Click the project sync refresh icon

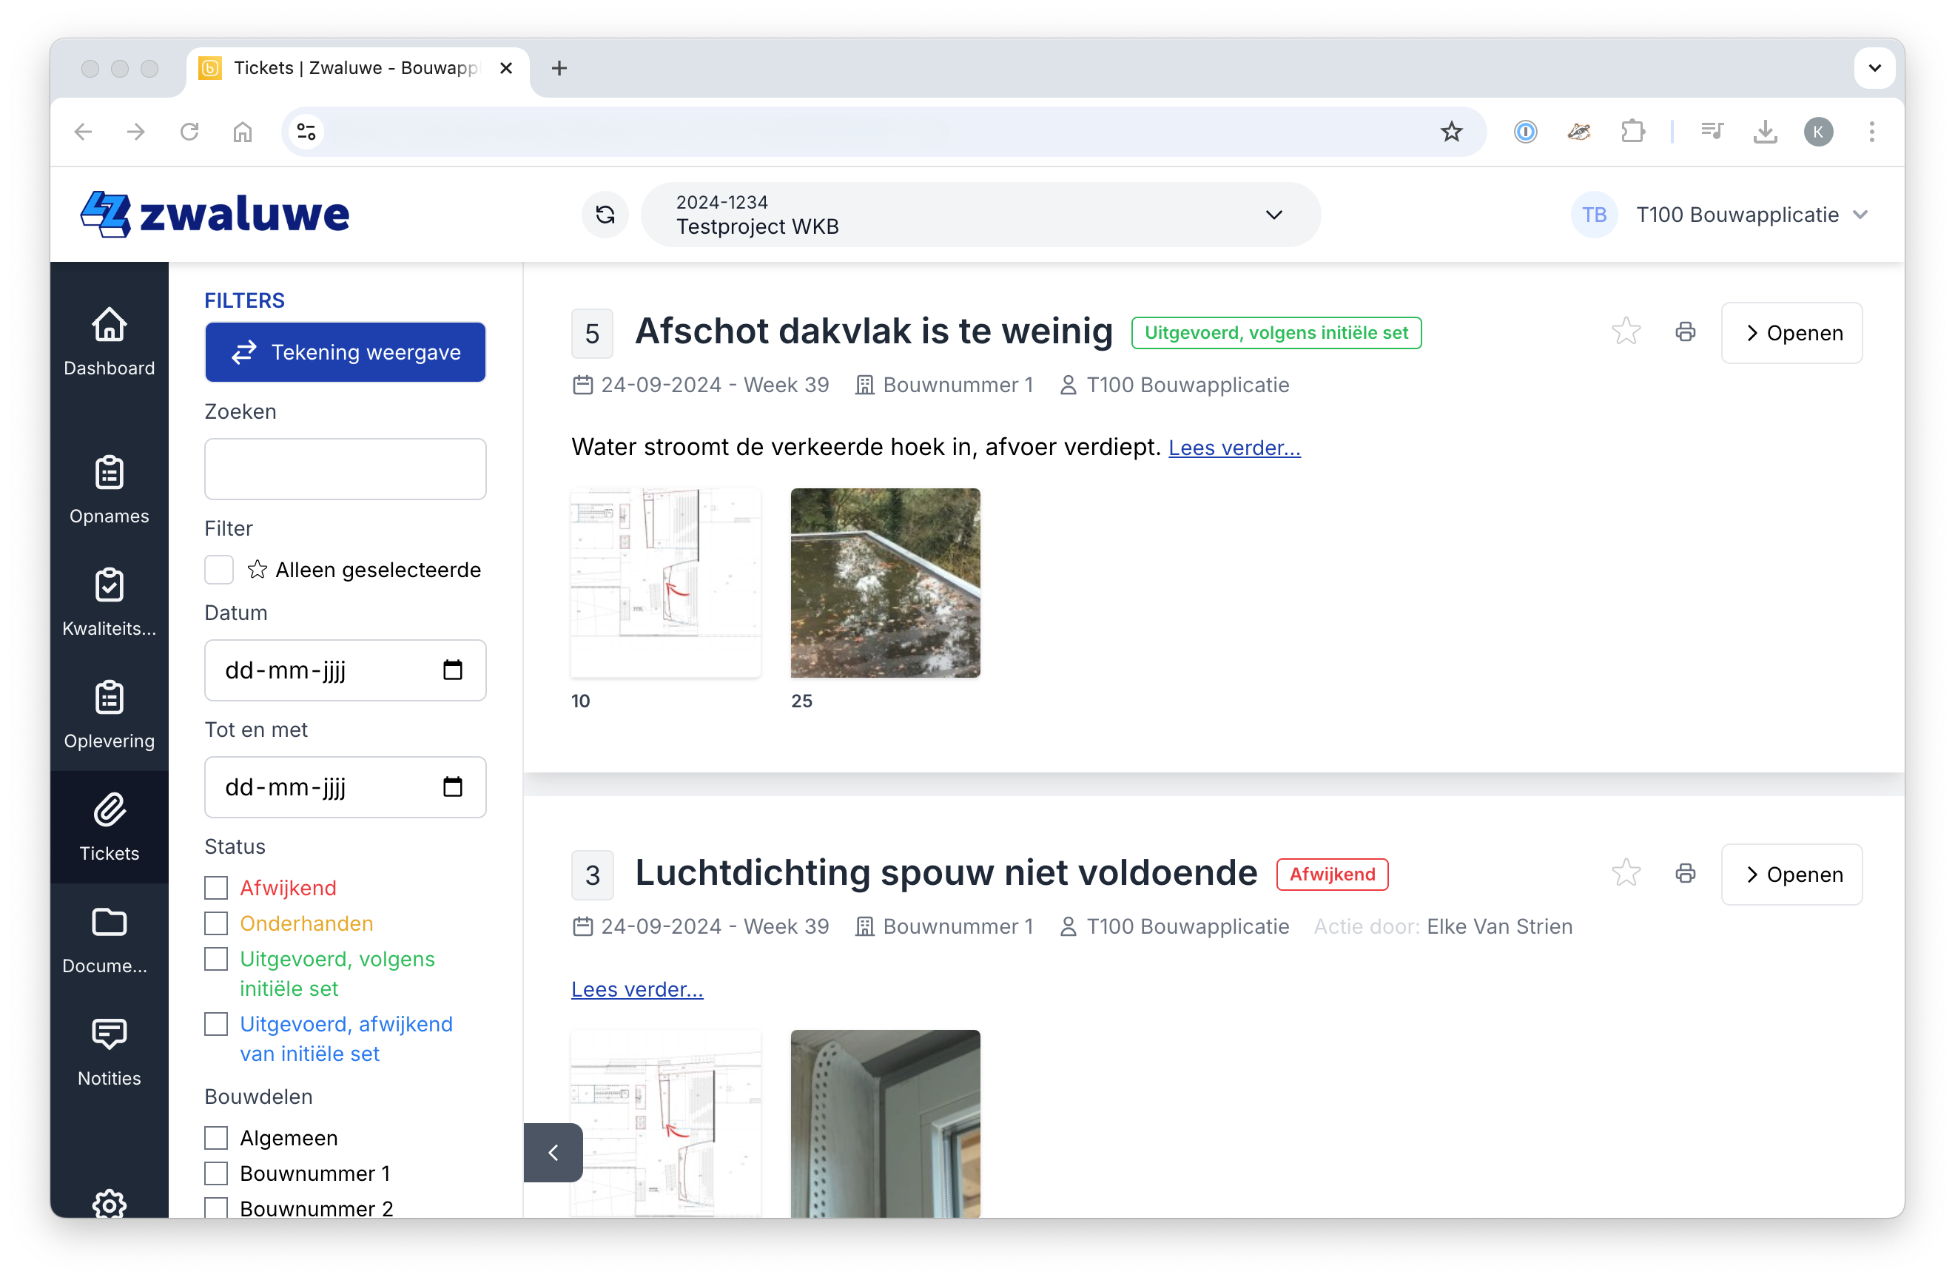point(605,215)
